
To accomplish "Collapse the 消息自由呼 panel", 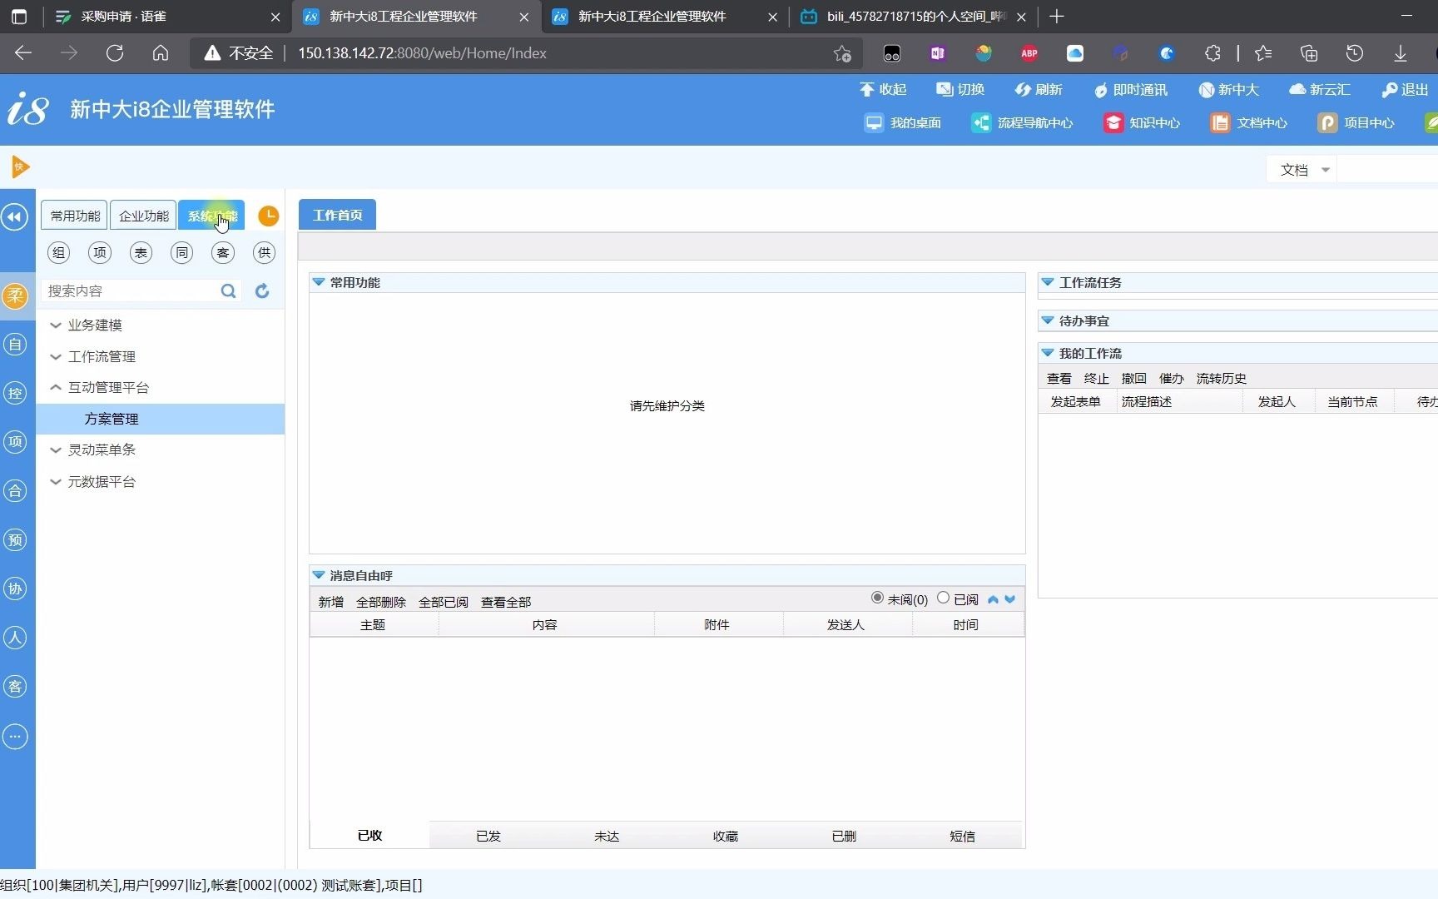I will 318,575.
